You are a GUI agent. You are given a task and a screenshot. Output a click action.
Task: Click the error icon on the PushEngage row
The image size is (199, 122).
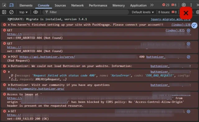coord(4,25)
